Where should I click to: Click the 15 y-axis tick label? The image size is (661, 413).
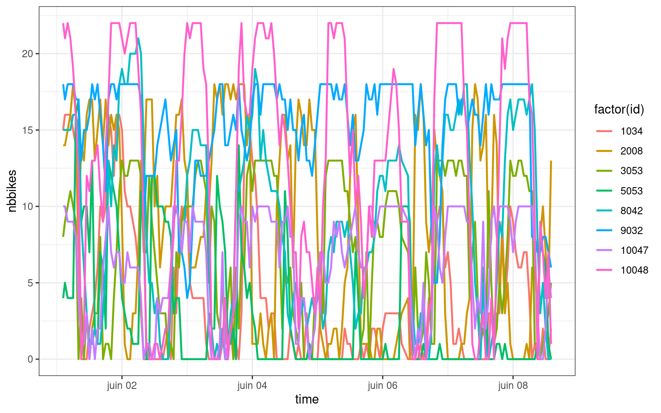[28, 130]
